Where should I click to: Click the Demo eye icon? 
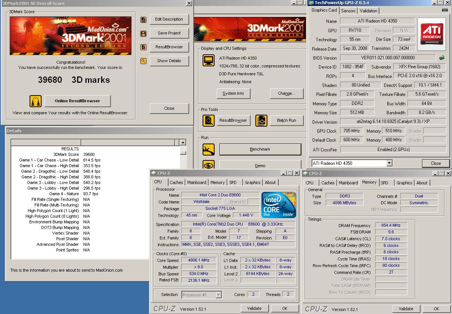(209, 165)
